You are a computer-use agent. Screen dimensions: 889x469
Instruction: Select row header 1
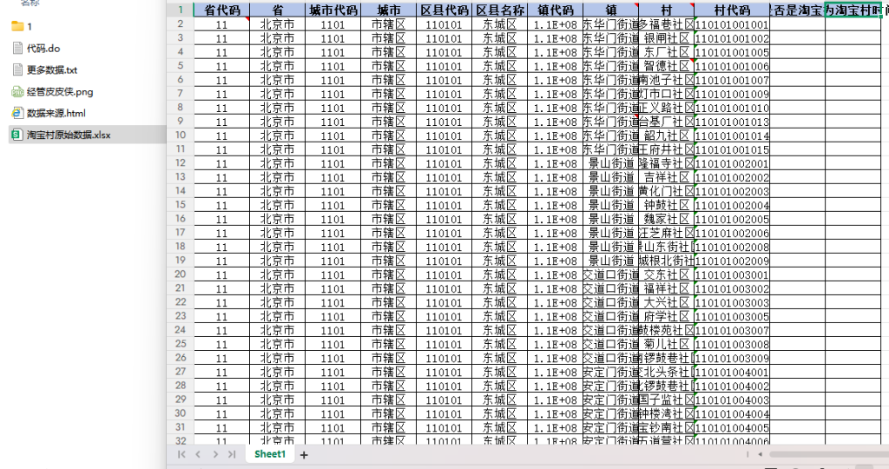coord(181,10)
